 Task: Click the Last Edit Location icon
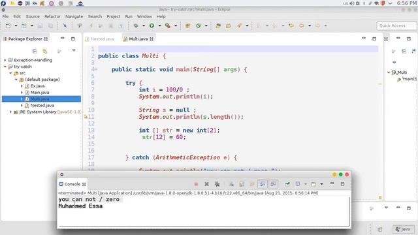click(x=291, y=25)
